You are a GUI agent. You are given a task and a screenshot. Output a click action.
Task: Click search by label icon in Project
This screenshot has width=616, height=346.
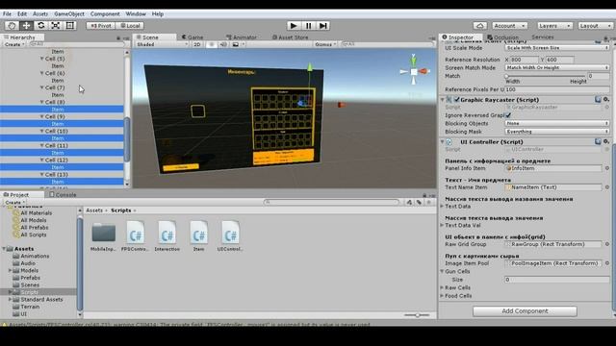pos(419,202)
